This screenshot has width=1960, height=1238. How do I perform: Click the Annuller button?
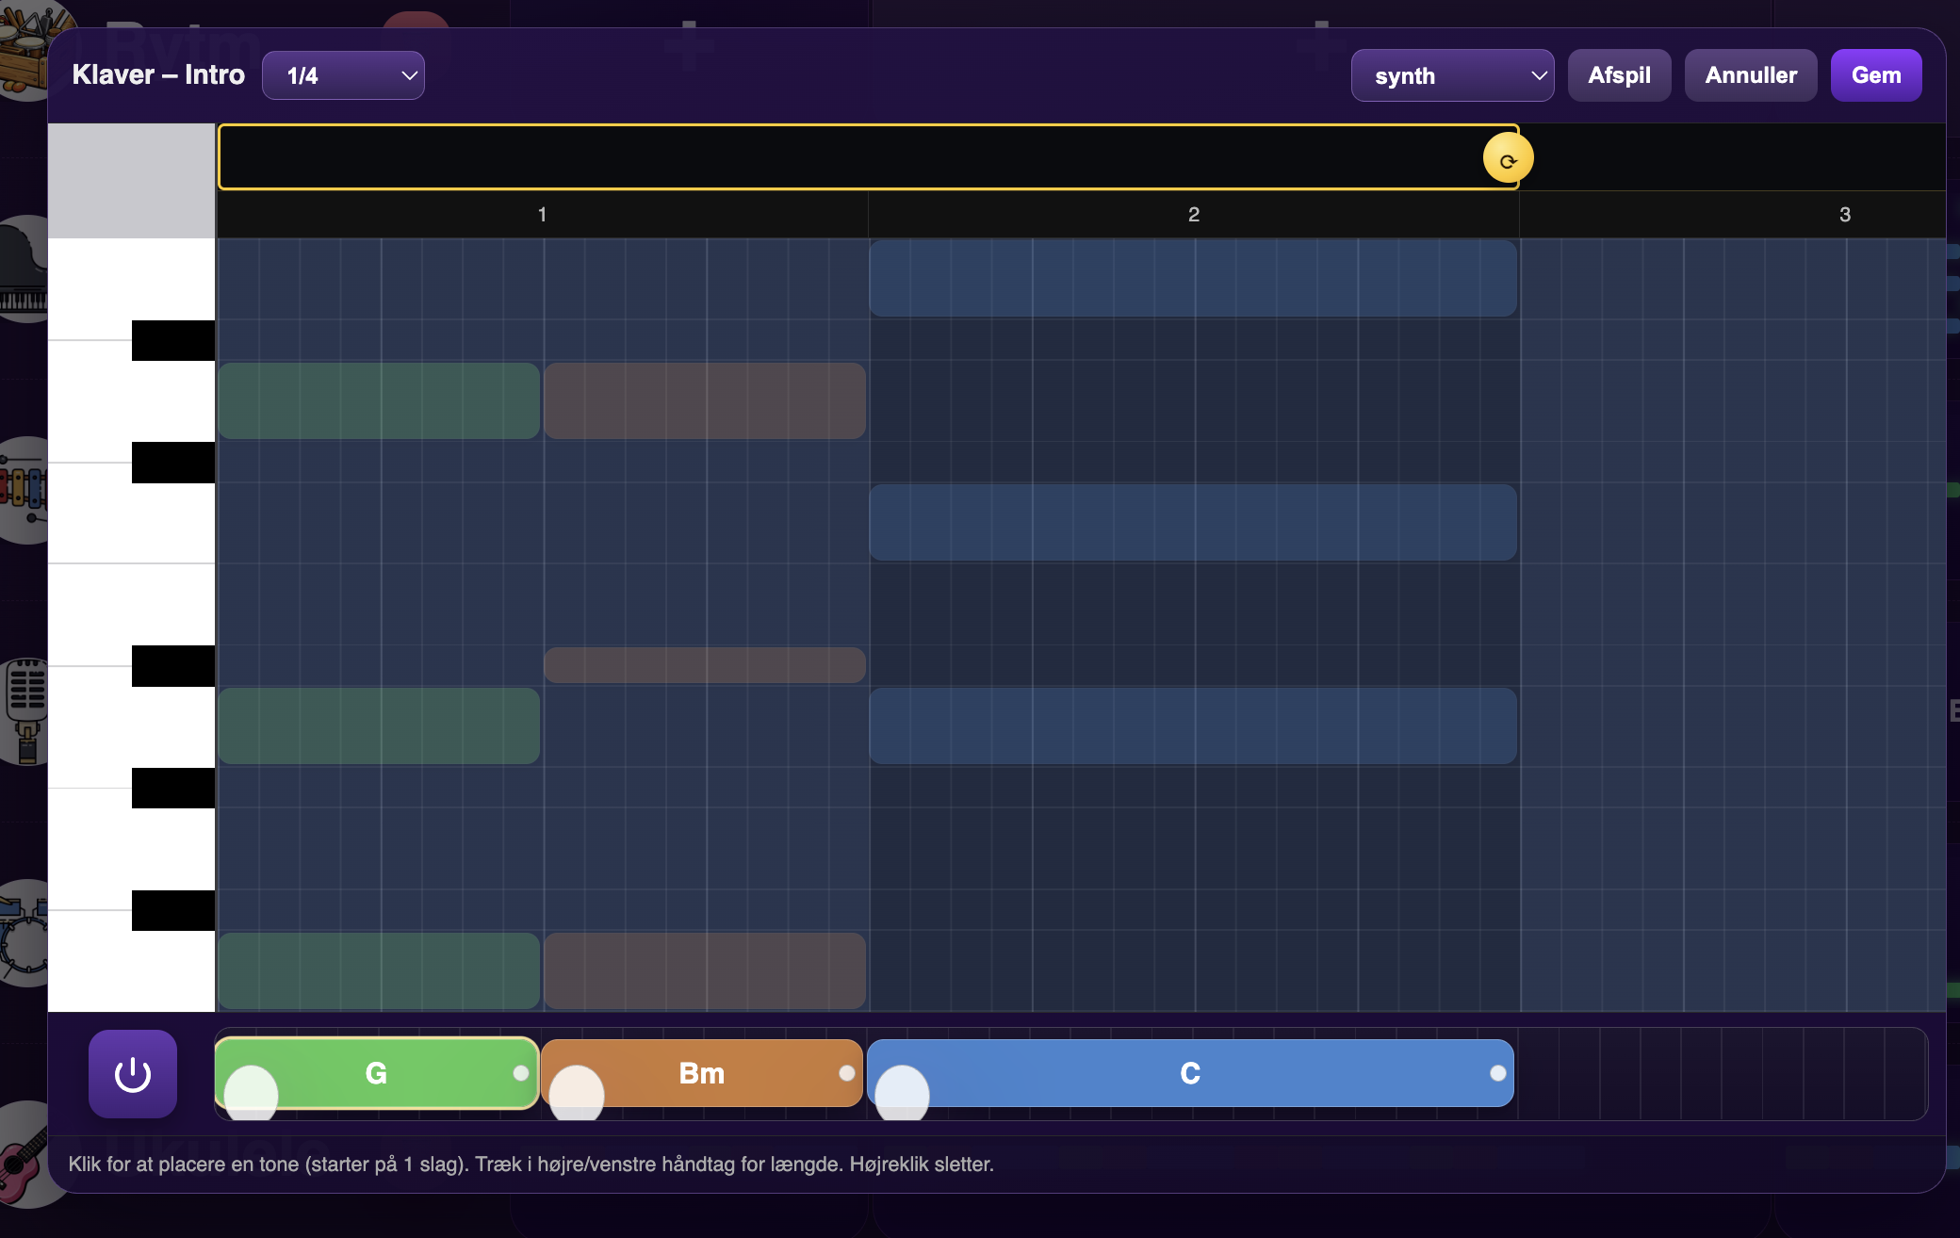(1751, 75)
